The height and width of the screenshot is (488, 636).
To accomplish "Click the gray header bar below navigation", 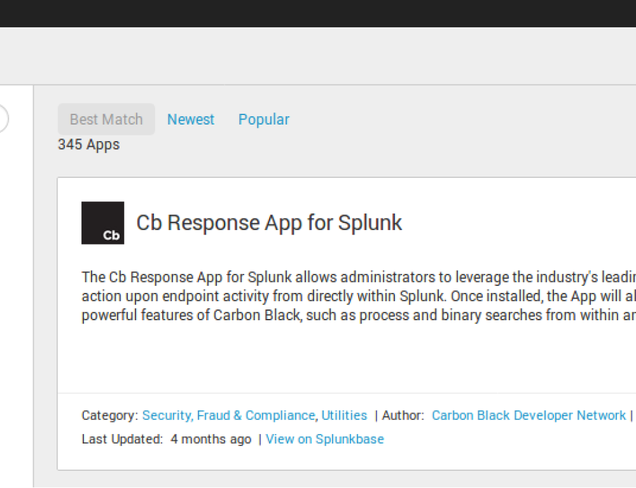I will pyautogui.click(x=318, y=56).
